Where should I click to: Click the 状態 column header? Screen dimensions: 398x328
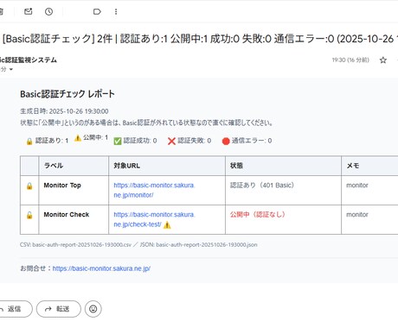pyautogui.click(x=283, y=166)
